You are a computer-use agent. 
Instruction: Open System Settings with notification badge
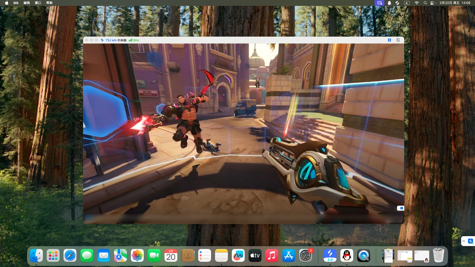[305, 255]
